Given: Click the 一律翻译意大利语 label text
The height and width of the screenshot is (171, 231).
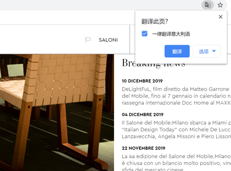Looking at the screenshot, I should click(x=171, y=34).
